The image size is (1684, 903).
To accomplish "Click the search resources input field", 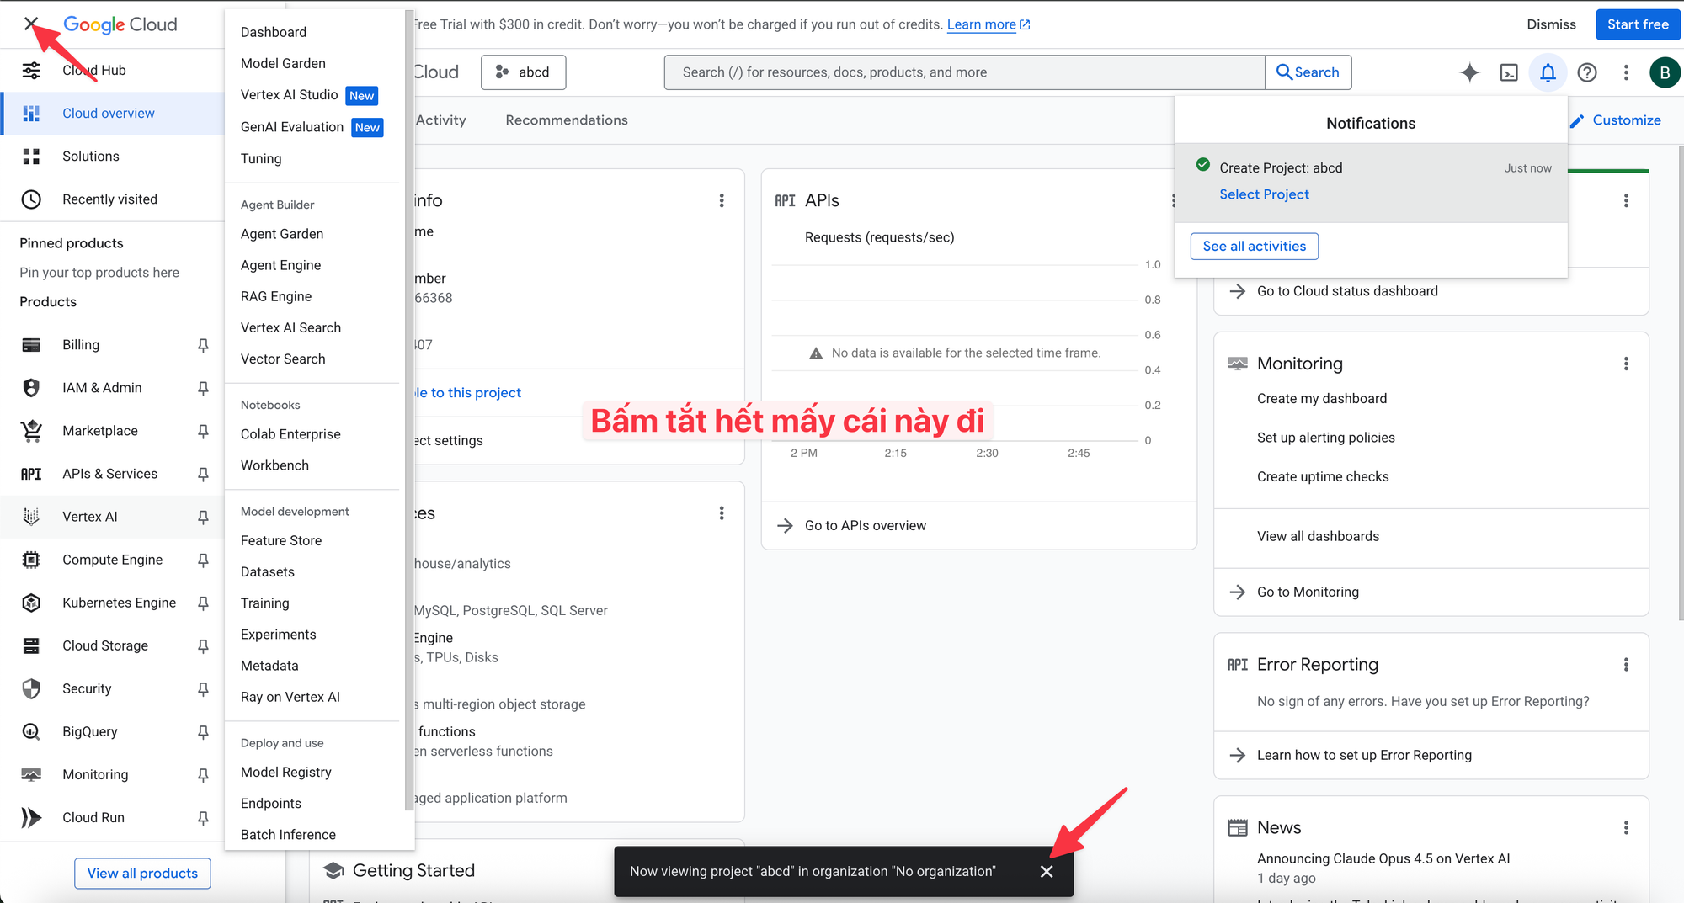I will (x=964, y=72).
